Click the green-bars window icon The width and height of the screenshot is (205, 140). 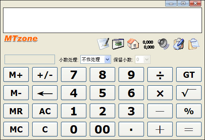click(x=118, y=44)
